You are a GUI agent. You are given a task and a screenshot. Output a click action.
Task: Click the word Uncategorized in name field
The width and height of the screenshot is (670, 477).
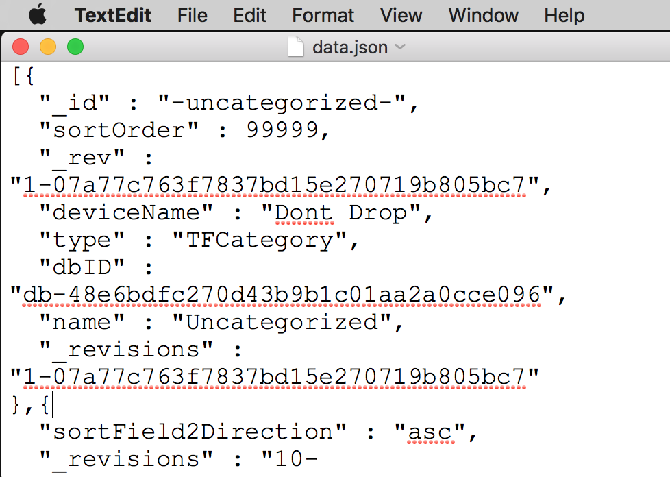(282, 322)
